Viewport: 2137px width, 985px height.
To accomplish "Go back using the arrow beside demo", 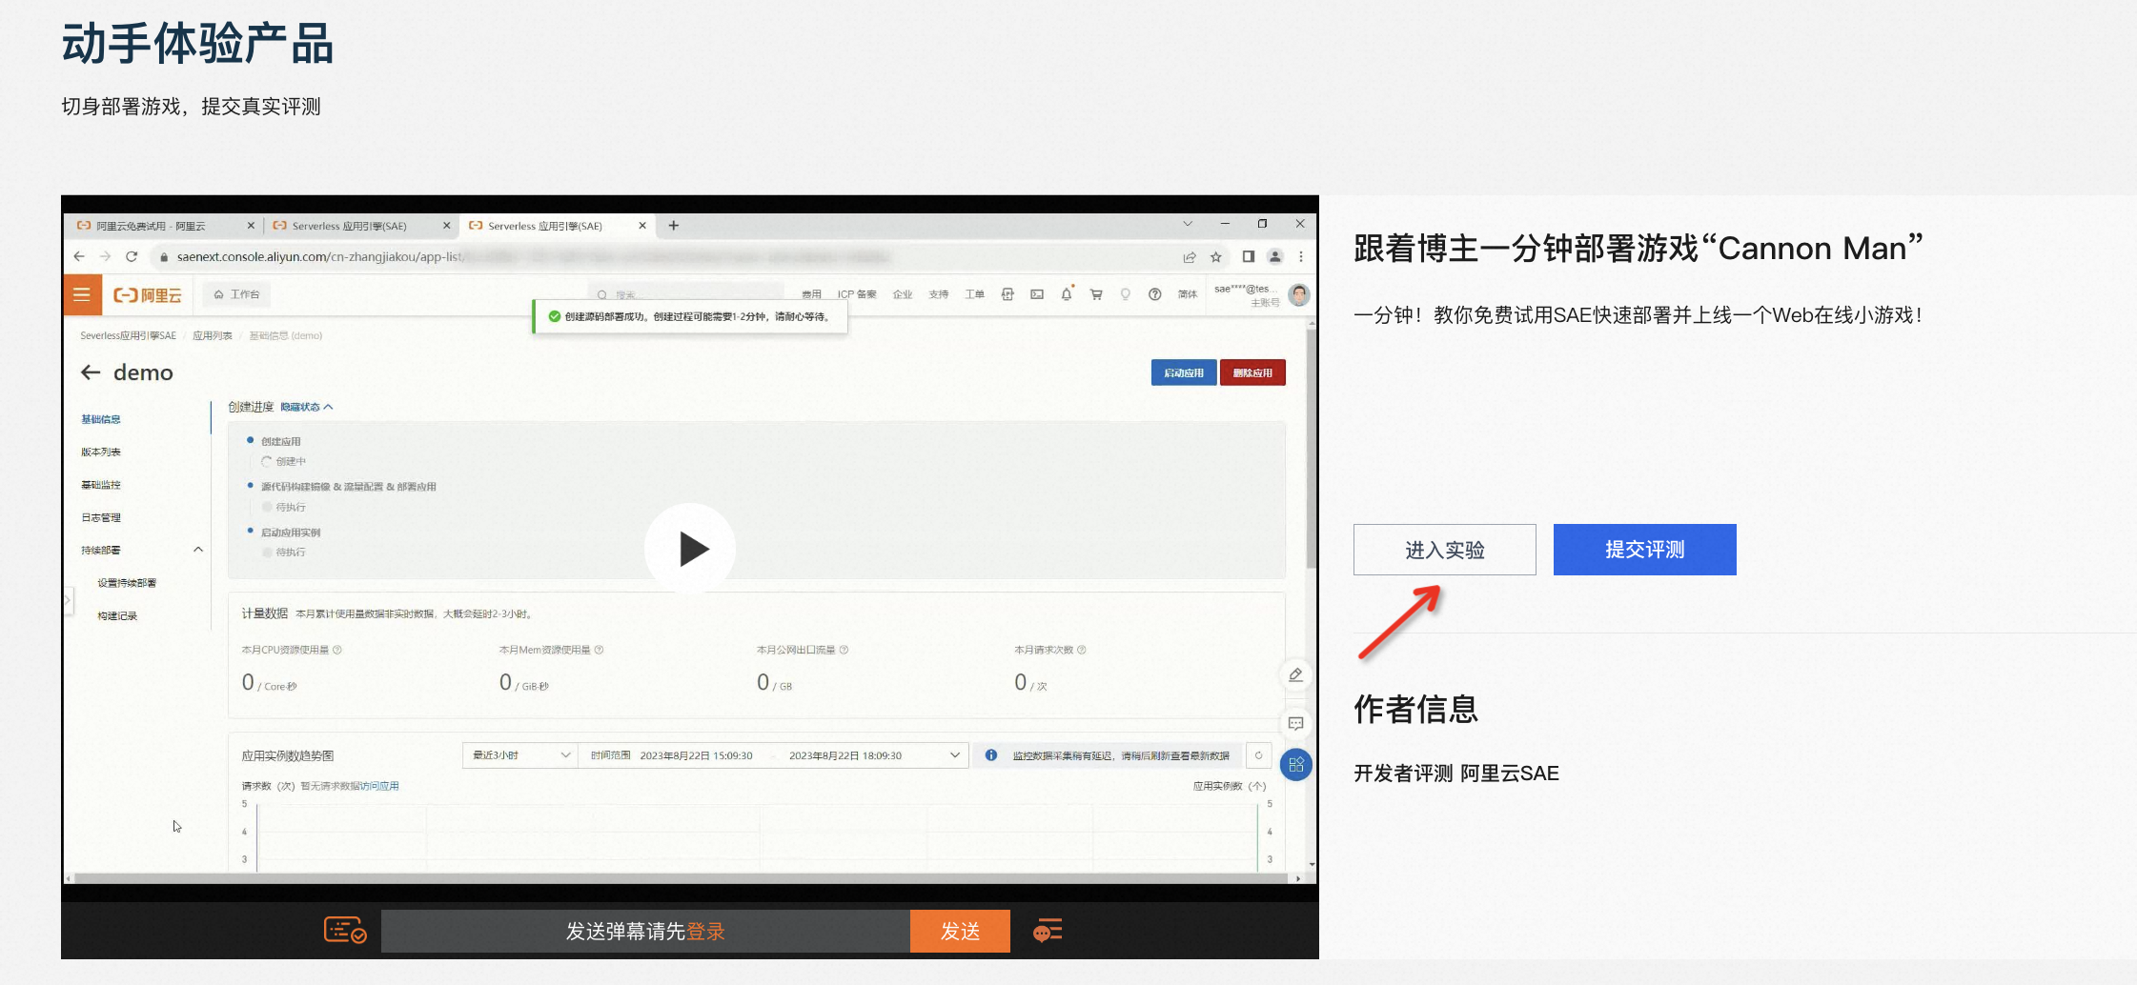I will 91,372.
